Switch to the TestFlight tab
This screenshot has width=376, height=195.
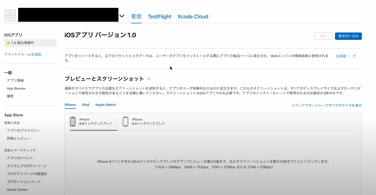(160, 16)
